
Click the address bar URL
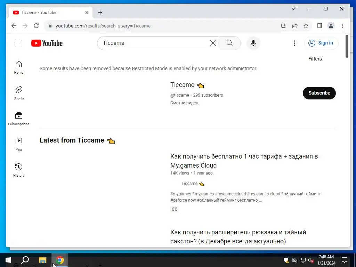point(103,26)
